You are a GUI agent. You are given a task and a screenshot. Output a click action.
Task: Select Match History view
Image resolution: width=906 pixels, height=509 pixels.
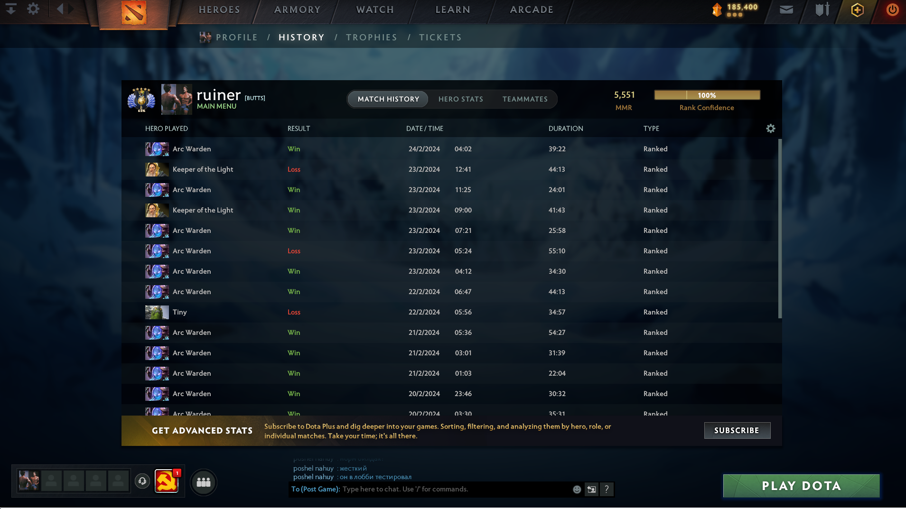tap(388, 99)
